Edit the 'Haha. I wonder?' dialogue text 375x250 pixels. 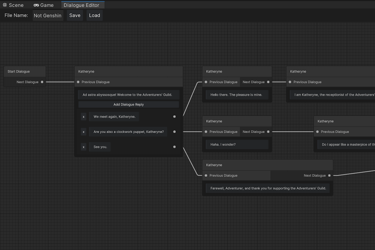[237, 144]
